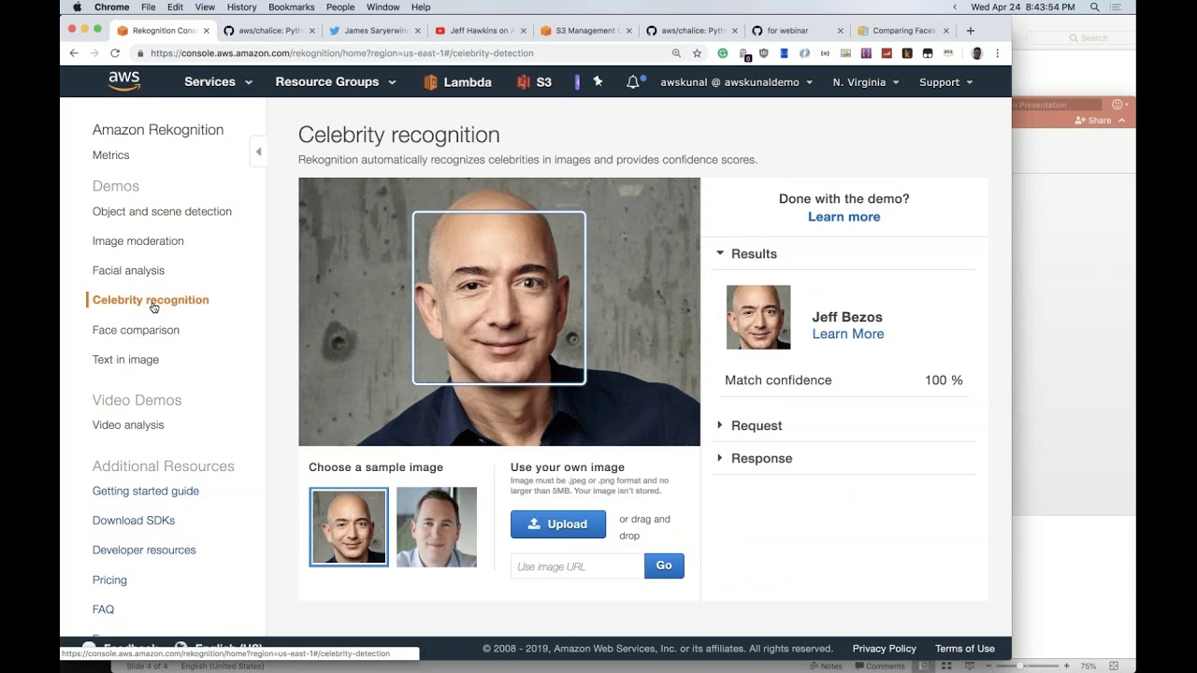Click Learn More under Jeff Bezos
The width and height of the screenshot is (1197, 673).
pos(847,334)
